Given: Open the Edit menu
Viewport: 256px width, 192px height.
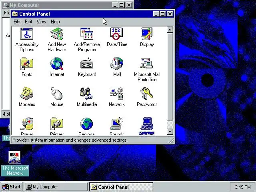Looking at the screenshot, I should click(x=28, y=22).
